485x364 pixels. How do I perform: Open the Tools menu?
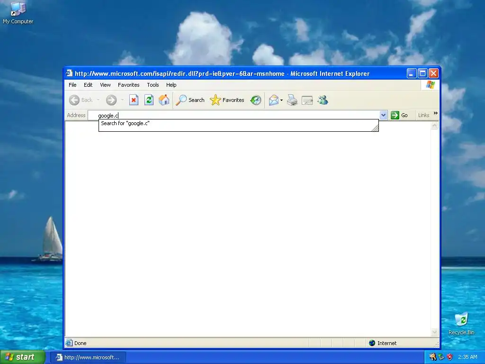click(x=153, y=85)
